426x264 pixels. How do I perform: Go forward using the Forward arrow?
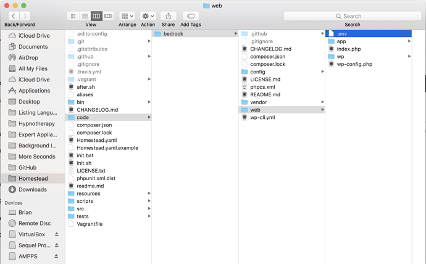click(25, 16)
